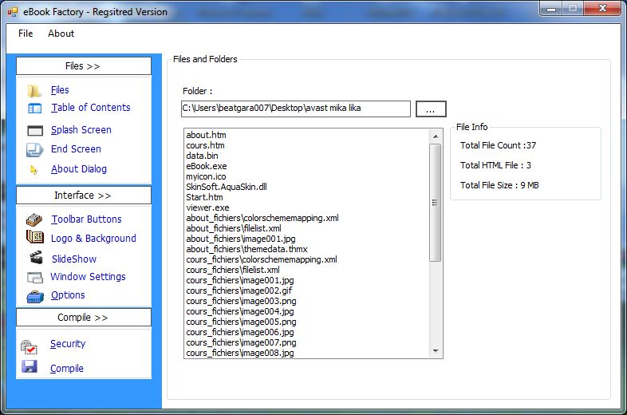Screen dimensions: 627x415
Task: Select cours_fichiers\image005.png entry
Action: pos(242,322)
